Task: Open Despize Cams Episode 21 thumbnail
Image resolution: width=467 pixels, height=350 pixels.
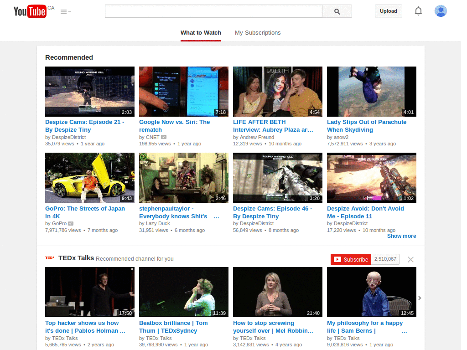Action: (90, 91)
